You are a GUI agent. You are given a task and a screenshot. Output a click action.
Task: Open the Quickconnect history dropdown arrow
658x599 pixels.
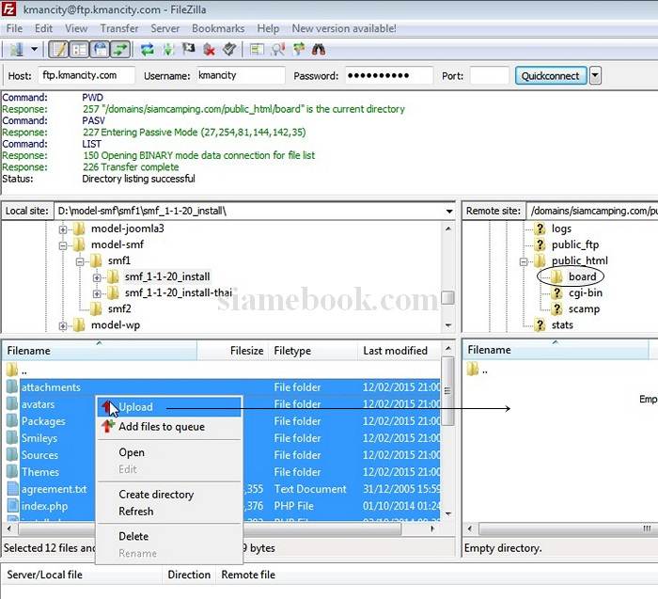click(595, 76)
